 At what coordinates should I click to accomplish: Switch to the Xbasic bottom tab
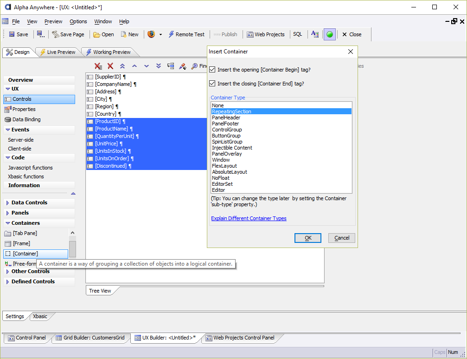(40, 316)
